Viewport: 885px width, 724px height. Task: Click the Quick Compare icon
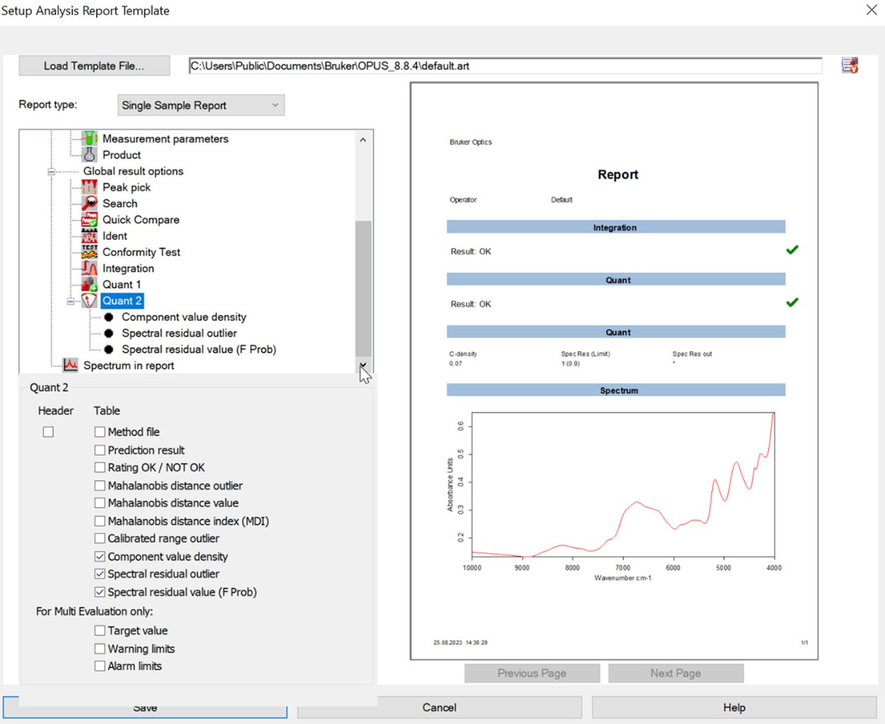click(89, 220)
